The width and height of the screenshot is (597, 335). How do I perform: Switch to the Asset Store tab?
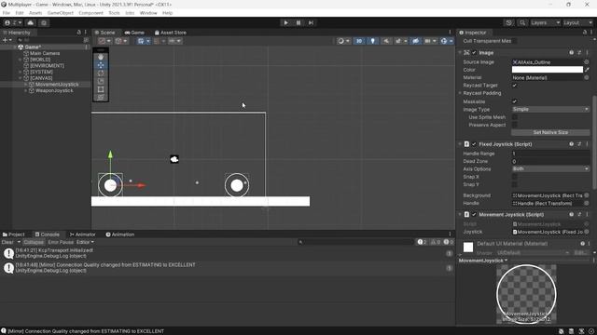(170, 33)
